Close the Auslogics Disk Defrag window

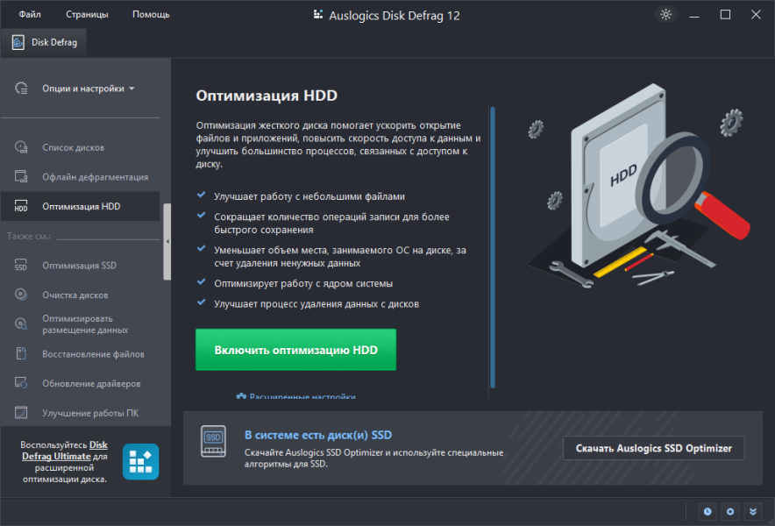[x=756, y=14]
